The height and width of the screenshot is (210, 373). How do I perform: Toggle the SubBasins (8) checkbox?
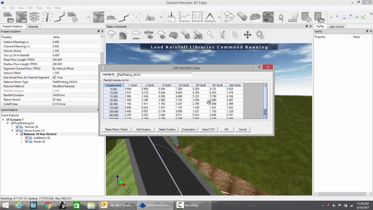coord(27,138)
